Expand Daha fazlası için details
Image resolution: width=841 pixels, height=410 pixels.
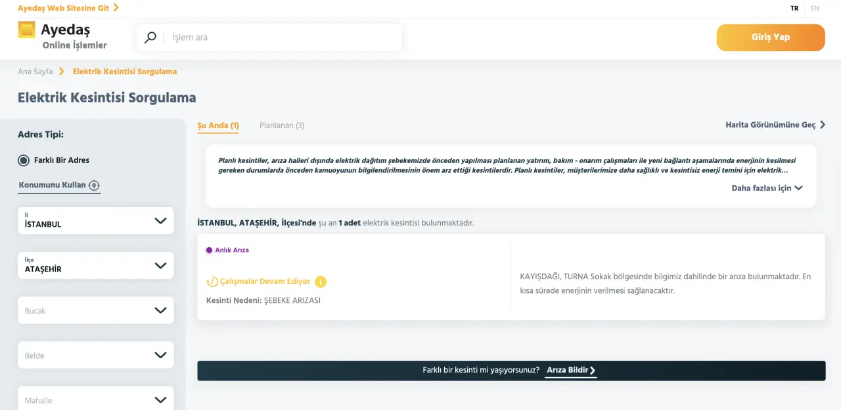(x=767, y=188)
